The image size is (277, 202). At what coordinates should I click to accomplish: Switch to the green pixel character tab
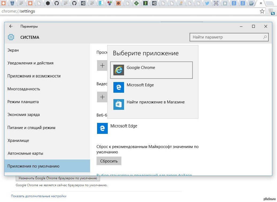click(145, 3)
